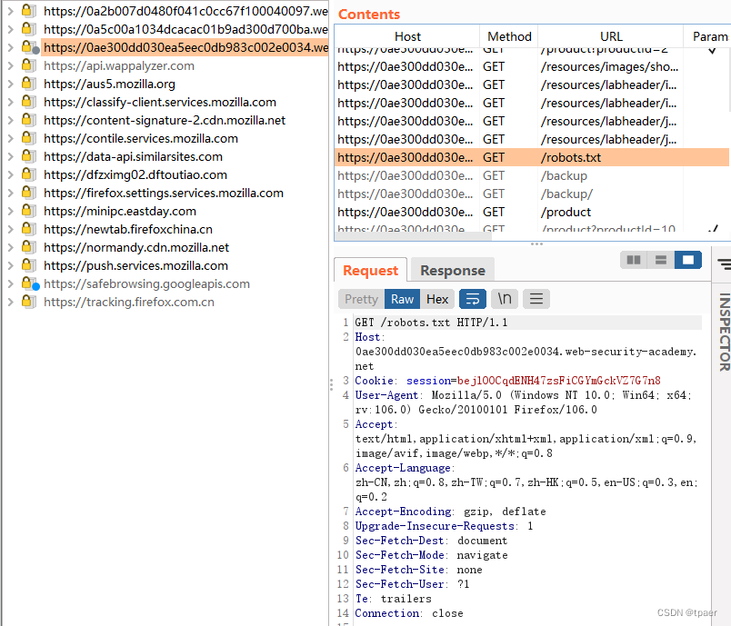This screenshot has width=731, height=626.
Task: Expand the minipc.eastday.com site node
Action: pyautogui.click(x=10, y=211)
